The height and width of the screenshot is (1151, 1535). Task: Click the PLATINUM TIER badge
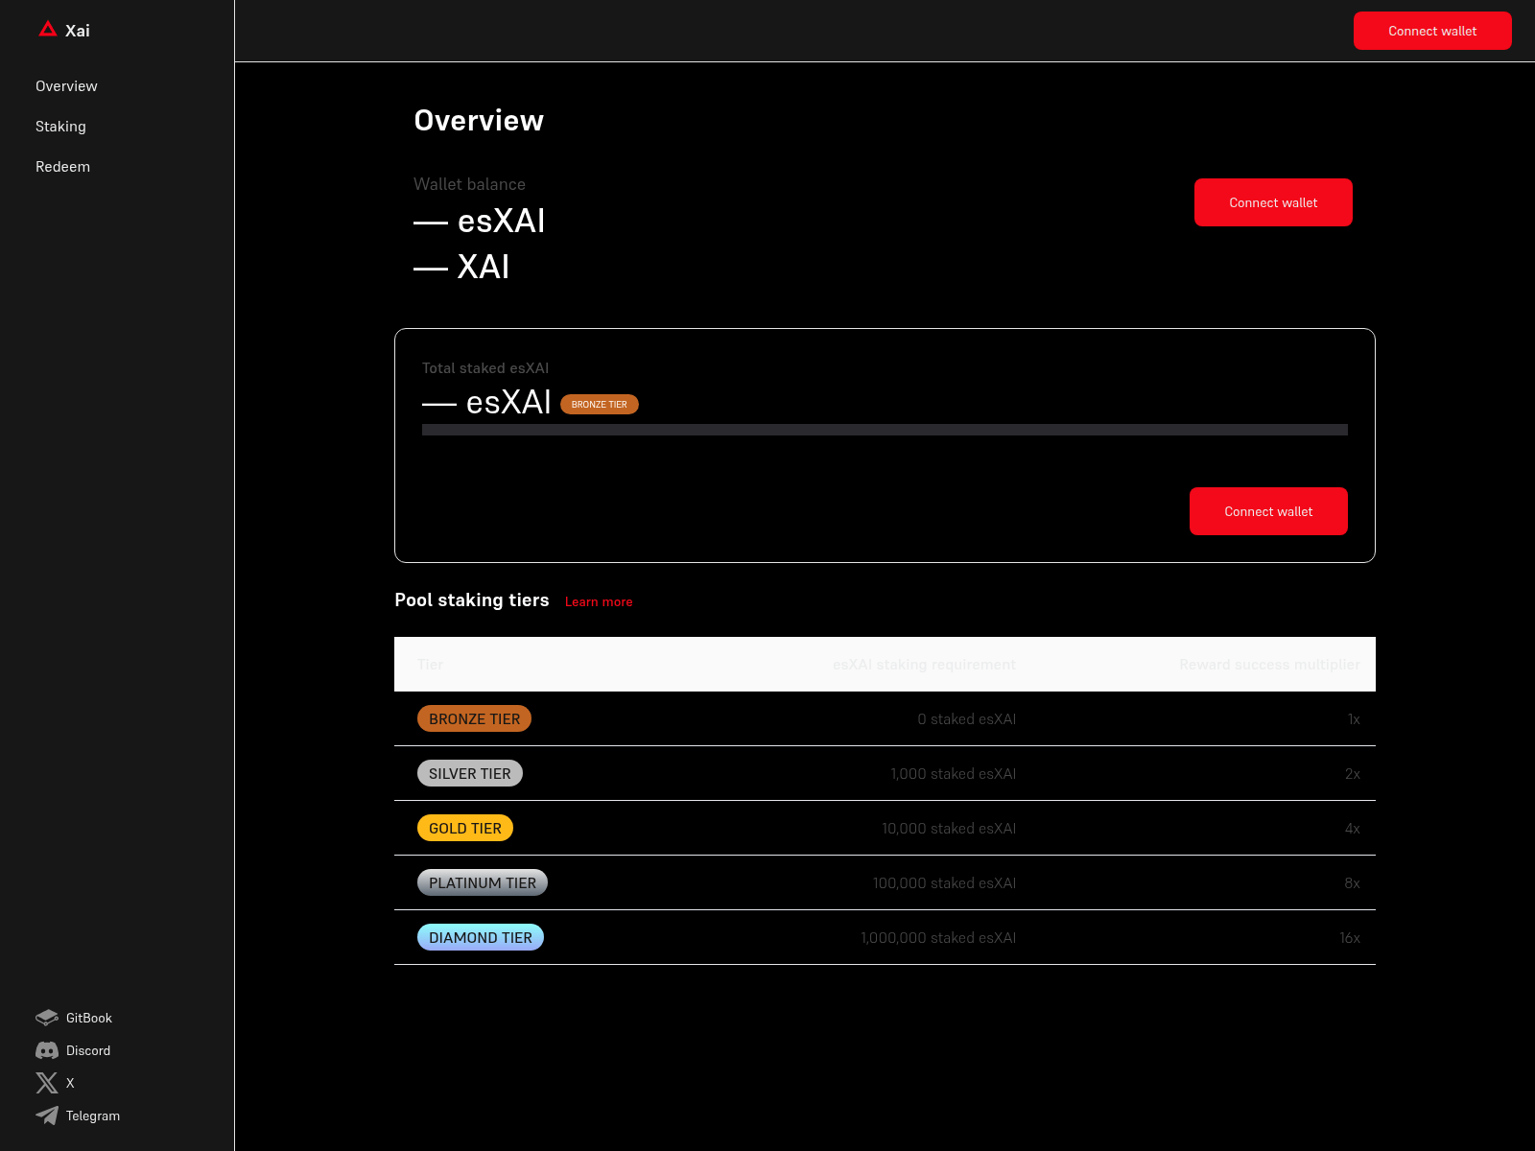[x=482, y=882]
